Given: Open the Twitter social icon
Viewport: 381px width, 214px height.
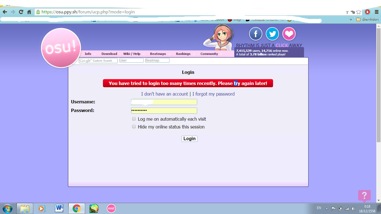Looking at the screenshot, I should (x=272, y=34).
